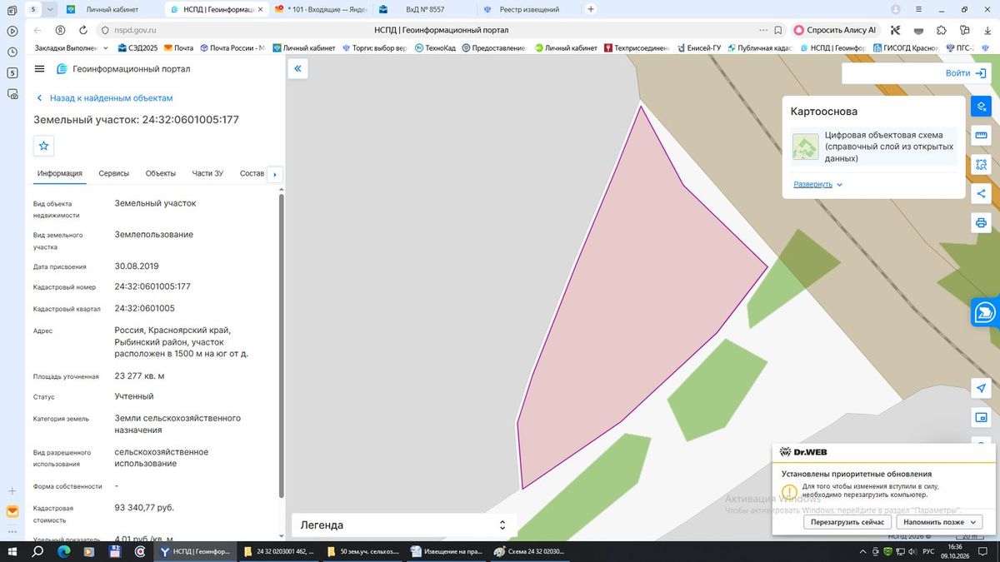Click the Цифровая объектовая схема basemap thumbnail
Viewport: 1000px width, 562px height.
coord(805,147)
